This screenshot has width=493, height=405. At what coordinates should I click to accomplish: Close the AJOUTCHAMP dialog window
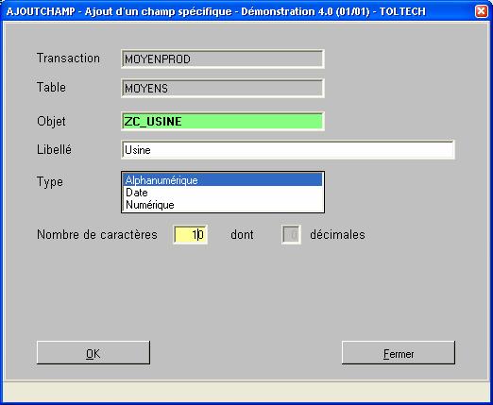pyautogui.click(x=481, y=11)
